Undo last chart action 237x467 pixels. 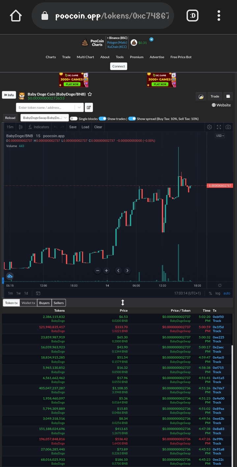pos(55,127)
